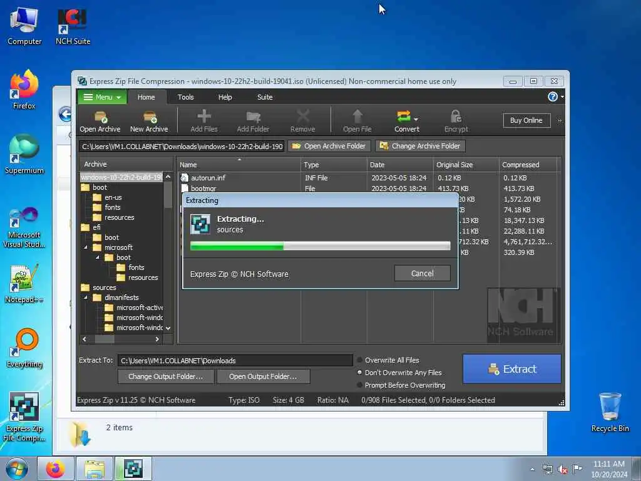This screenshot has width=641, height=481.
Task: Open the Convert dropdown arrow
Action: pyautogui.click(x=416, y=120)
